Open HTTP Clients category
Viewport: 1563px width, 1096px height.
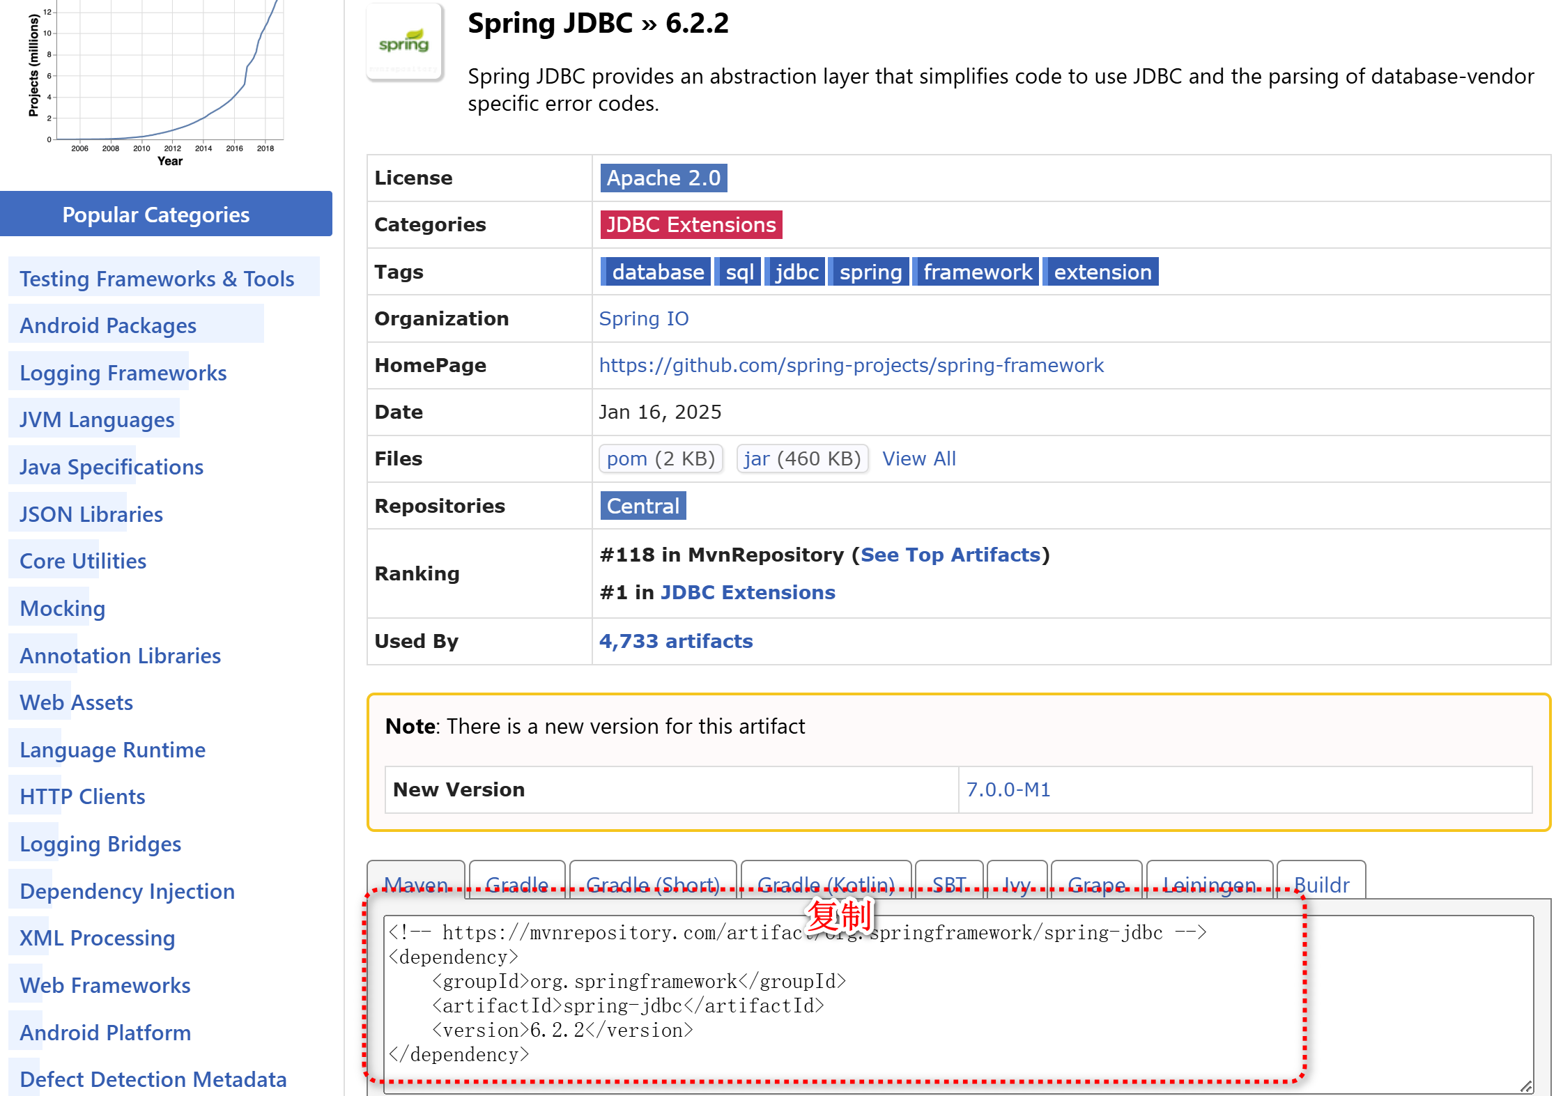82,796
